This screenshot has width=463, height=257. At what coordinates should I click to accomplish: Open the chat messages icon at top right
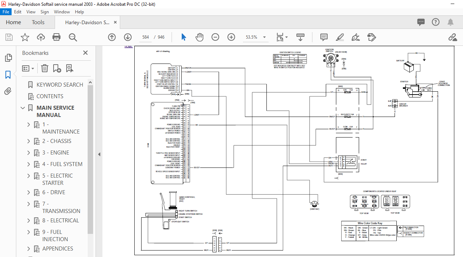tap(421, 22)
